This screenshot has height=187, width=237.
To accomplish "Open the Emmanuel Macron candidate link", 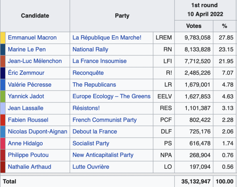I will [x=32, y=38].
